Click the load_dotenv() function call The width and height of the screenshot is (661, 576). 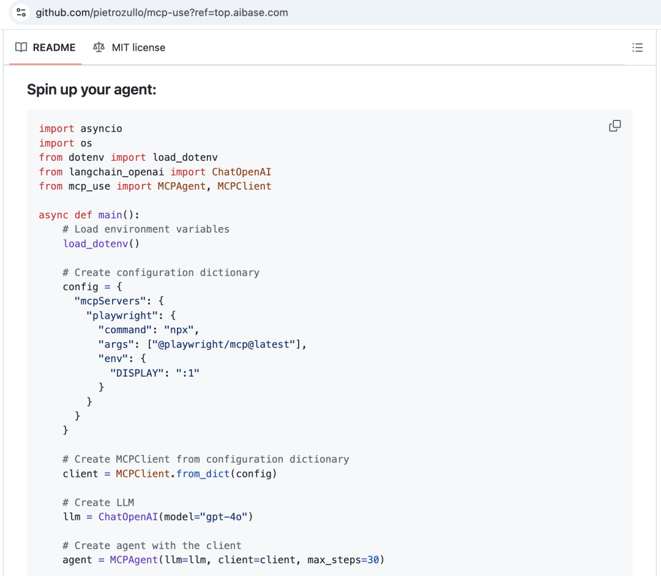101,243
